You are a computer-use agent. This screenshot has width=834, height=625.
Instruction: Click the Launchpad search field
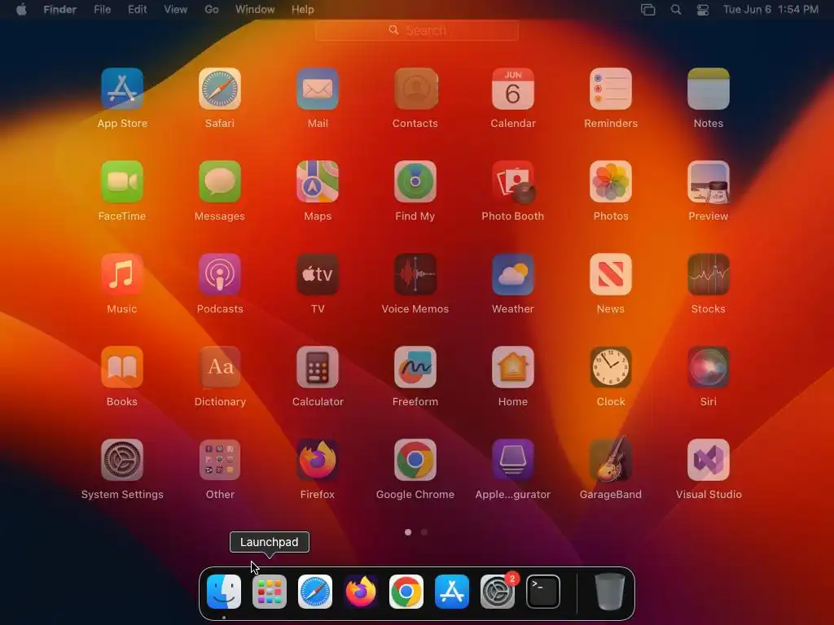tap(417, 30)
